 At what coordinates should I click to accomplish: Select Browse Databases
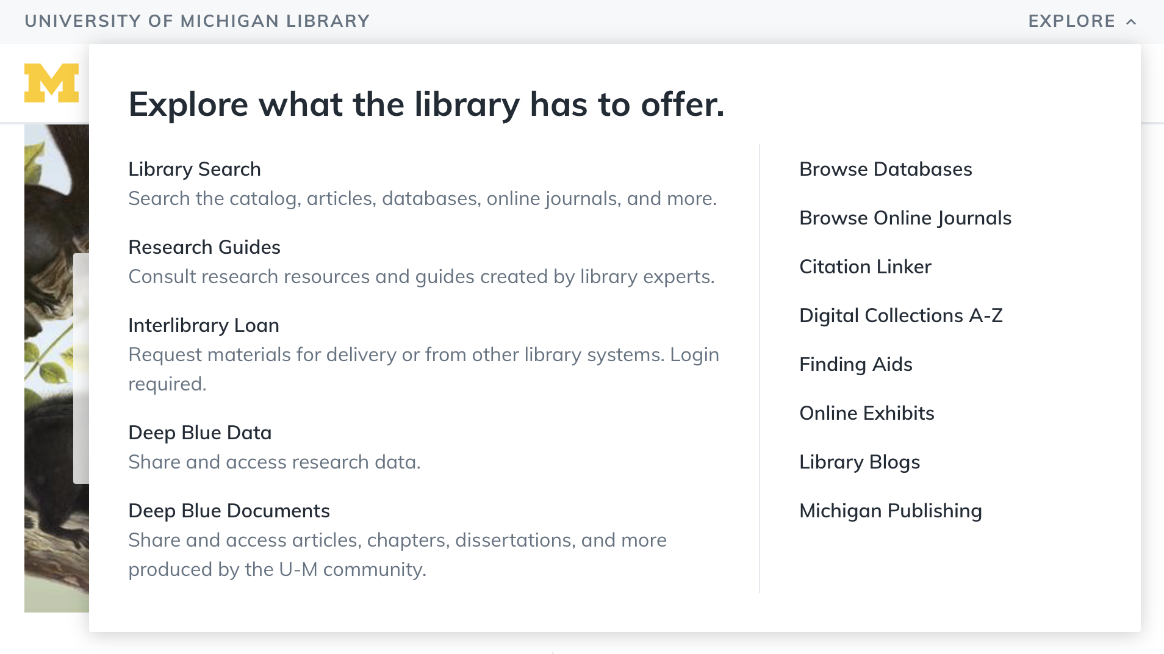[886, 169]
